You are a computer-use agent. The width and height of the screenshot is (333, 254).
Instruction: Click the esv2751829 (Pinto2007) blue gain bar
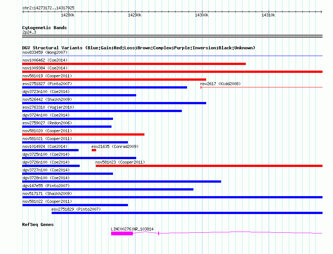click(187, 213)
